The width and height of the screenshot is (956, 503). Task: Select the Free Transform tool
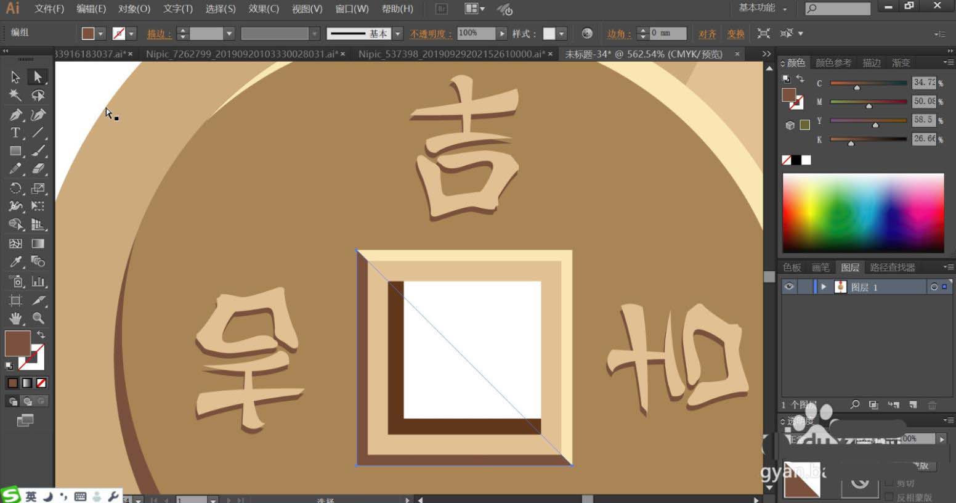click(38, 206)
